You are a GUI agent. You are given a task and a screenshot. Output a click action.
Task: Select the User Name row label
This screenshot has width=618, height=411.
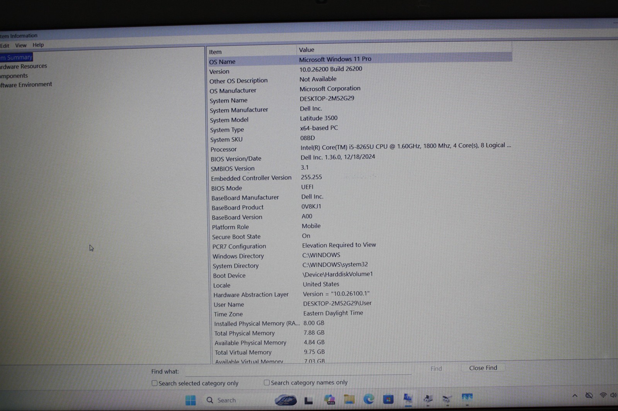coord(229,304)
